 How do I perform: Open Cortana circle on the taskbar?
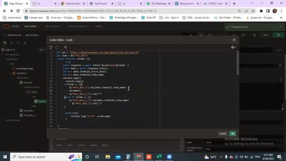pyautogui.click(x=87, y=157)
